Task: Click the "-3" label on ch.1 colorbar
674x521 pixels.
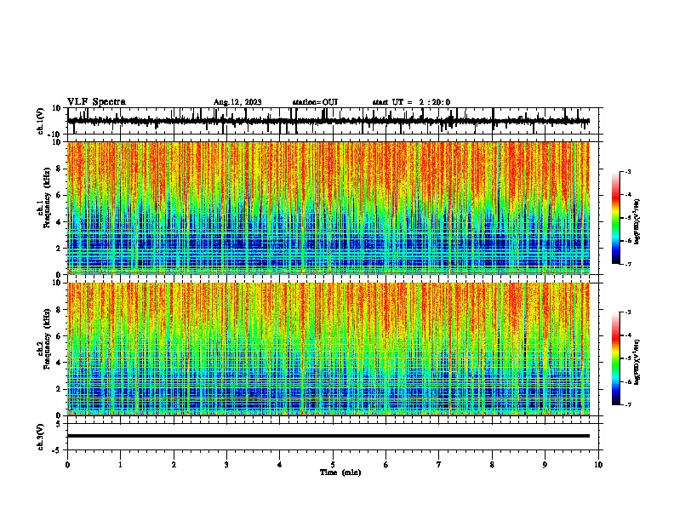Action: [x=627, y=172]
